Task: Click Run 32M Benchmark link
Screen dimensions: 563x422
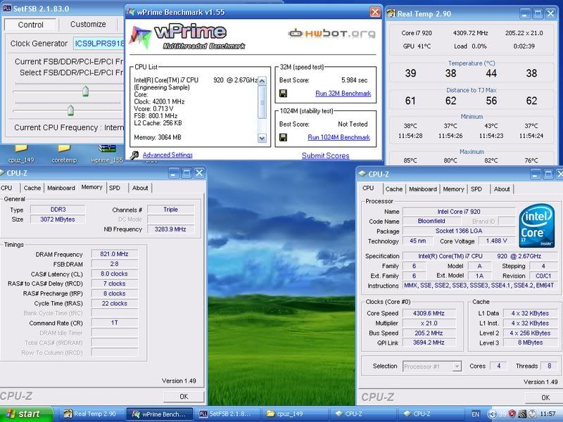Action: (343, 94)
